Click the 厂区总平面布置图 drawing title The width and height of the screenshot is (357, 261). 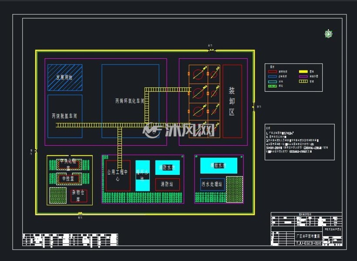[x=308, y=236]
